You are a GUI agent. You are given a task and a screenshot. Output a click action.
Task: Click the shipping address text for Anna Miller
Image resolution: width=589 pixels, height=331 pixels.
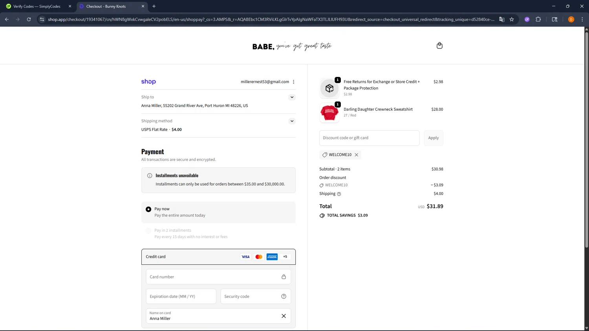pyautogui.click(x=195, y=105)
